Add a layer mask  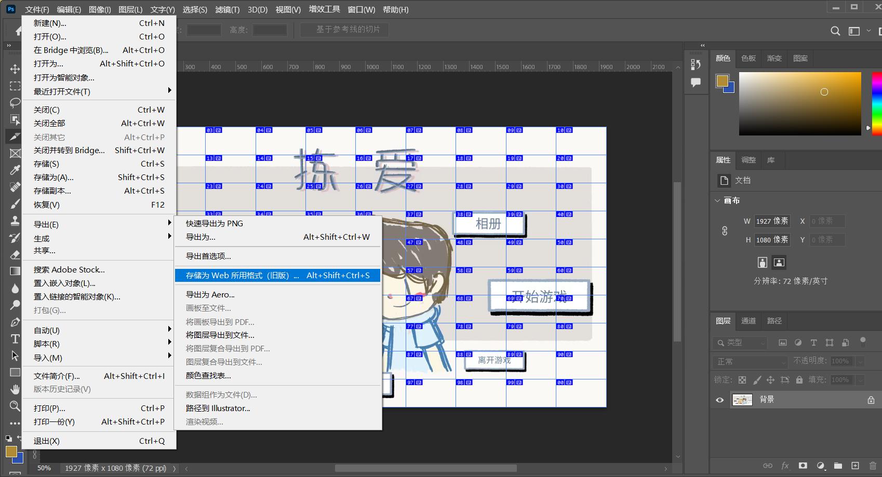(803, 466)
